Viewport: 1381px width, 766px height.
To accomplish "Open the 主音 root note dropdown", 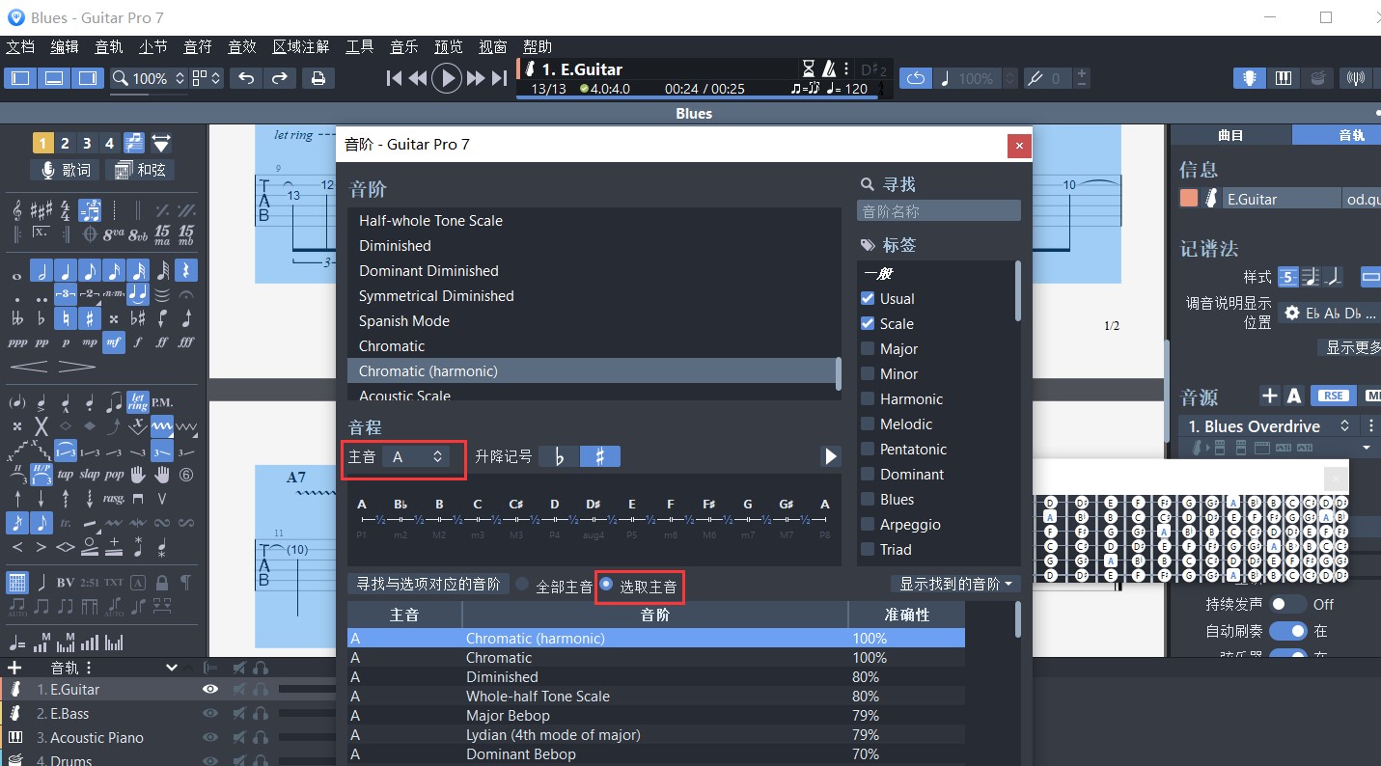I will tap(416, 456).
